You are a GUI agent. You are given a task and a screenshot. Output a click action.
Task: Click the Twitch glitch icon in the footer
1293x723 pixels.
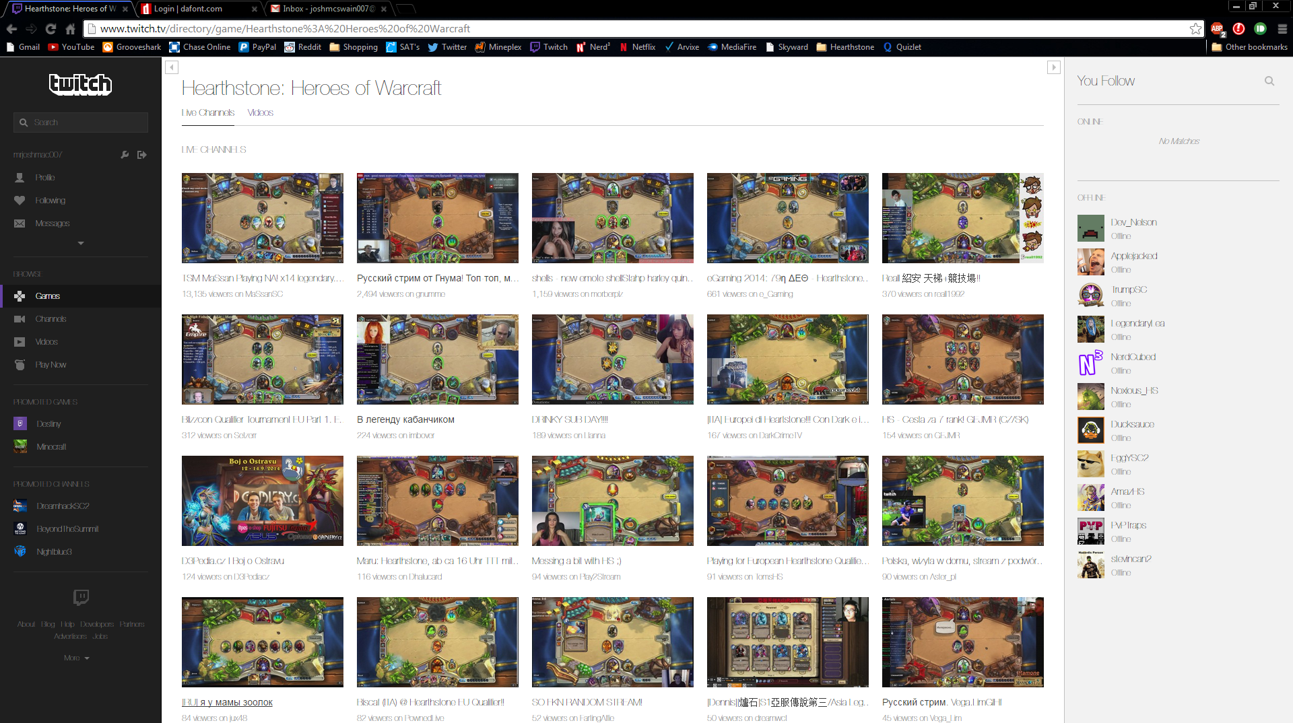click(x=81, y=597)
